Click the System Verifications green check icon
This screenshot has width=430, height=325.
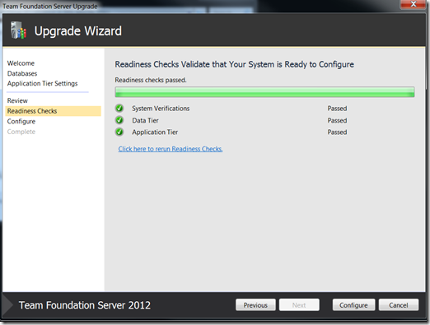pyautogui.click(x=119, y=109)
